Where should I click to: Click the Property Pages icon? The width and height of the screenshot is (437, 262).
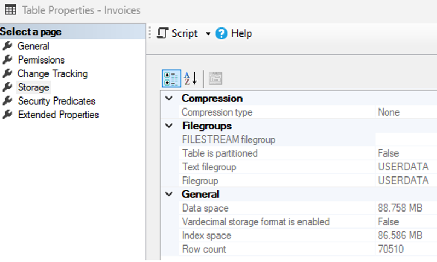click(x=215, y=78)
